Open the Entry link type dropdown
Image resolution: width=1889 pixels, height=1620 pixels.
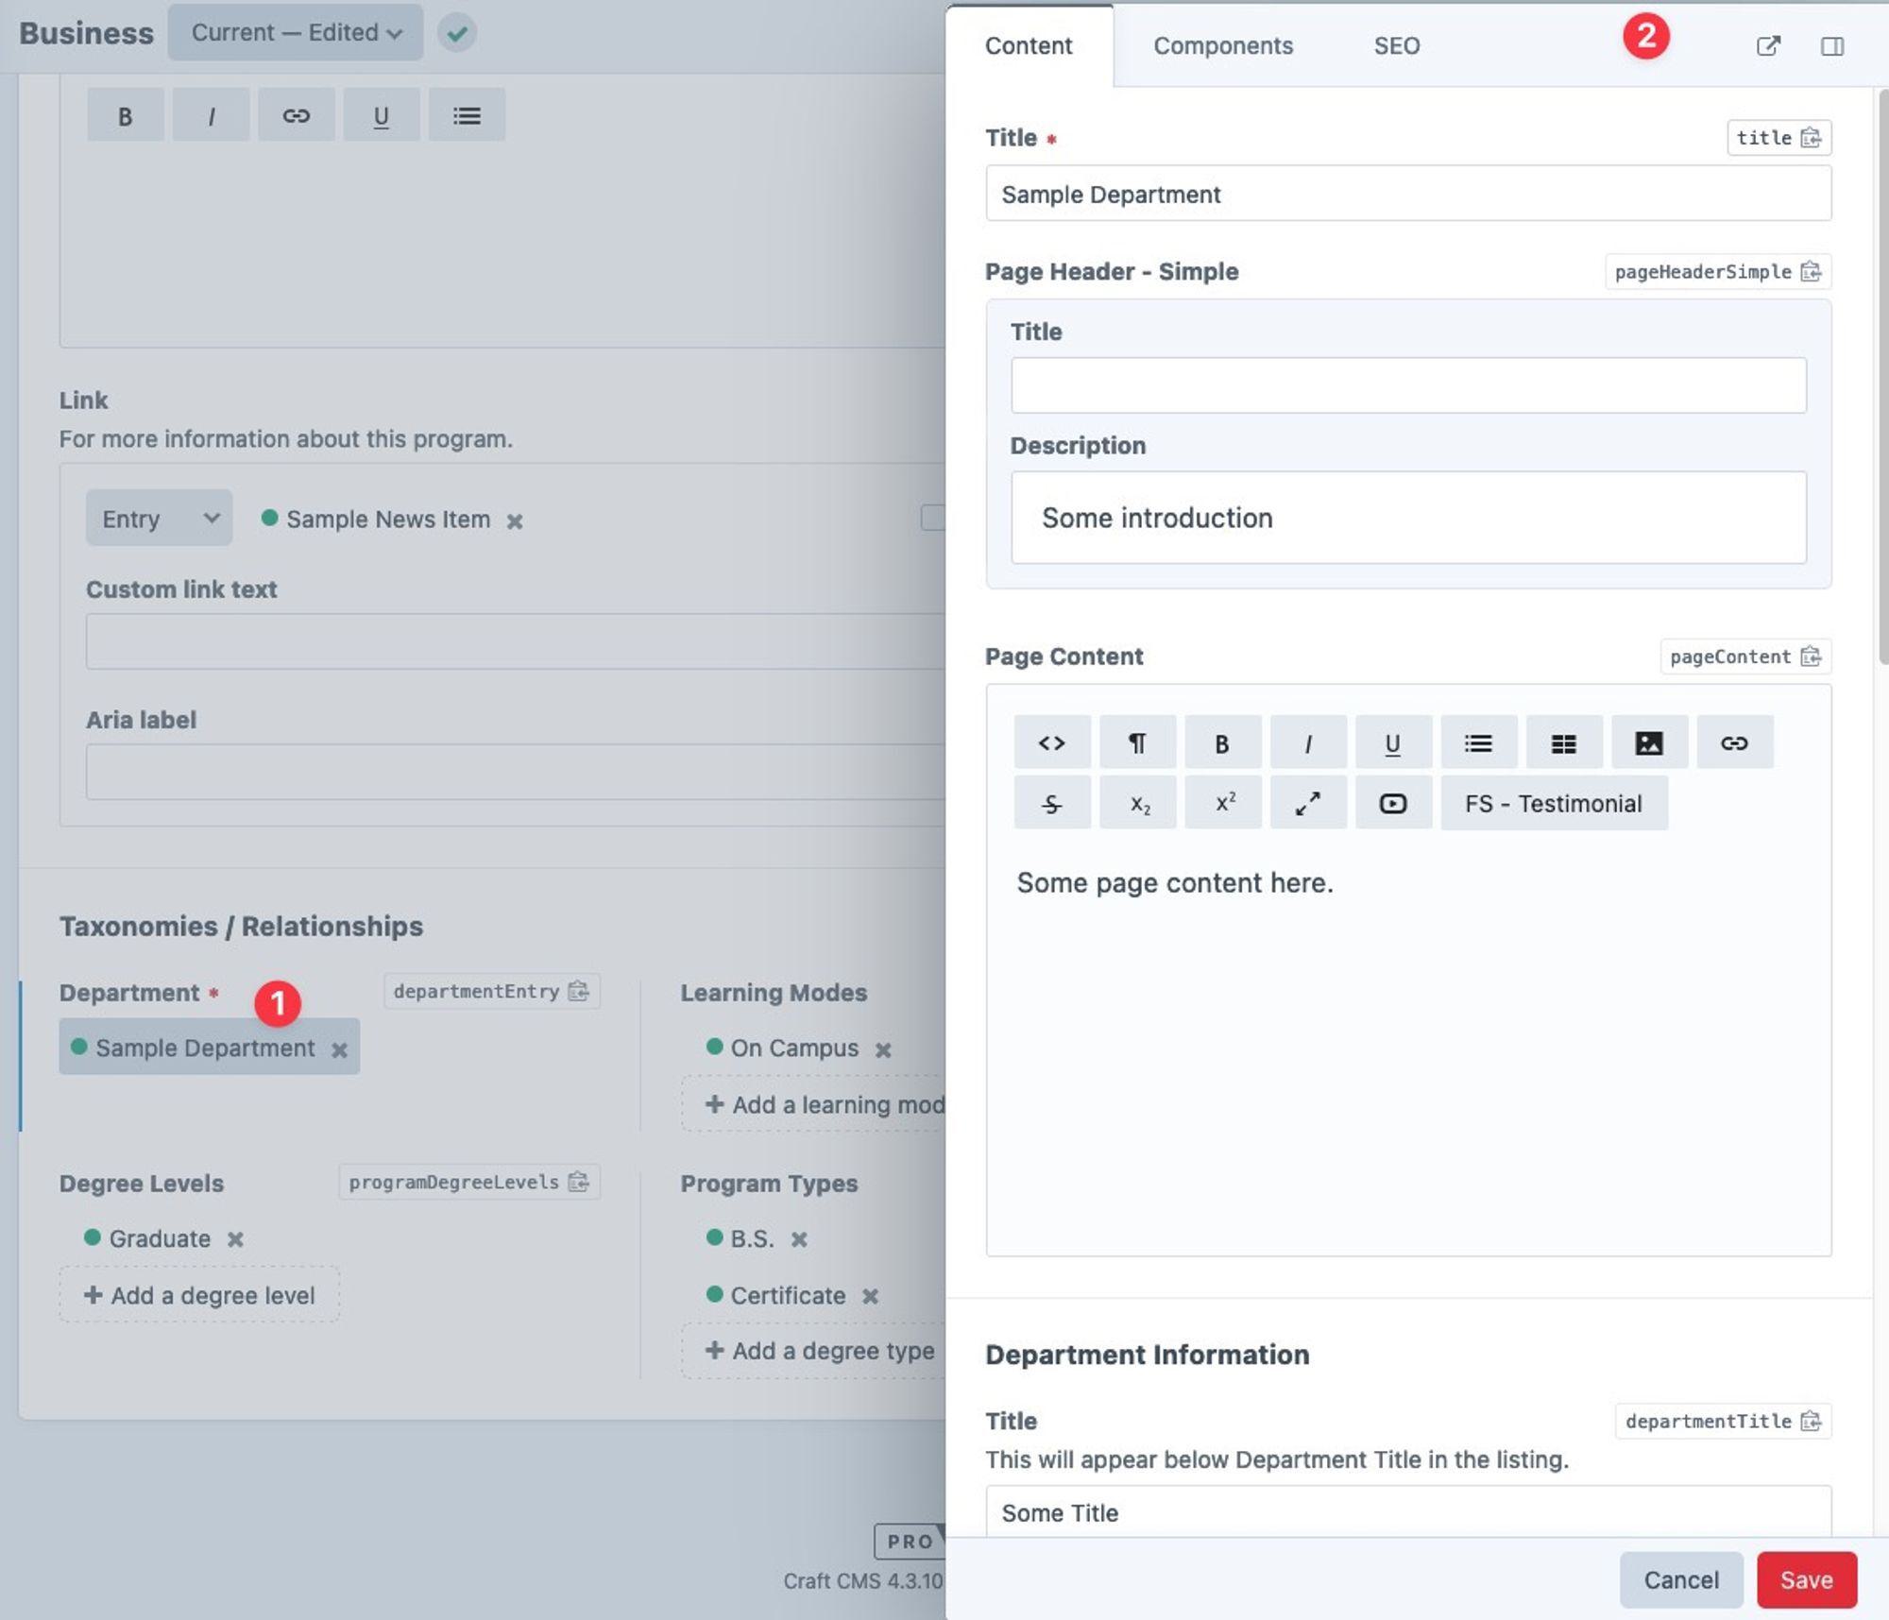(159, 519)
